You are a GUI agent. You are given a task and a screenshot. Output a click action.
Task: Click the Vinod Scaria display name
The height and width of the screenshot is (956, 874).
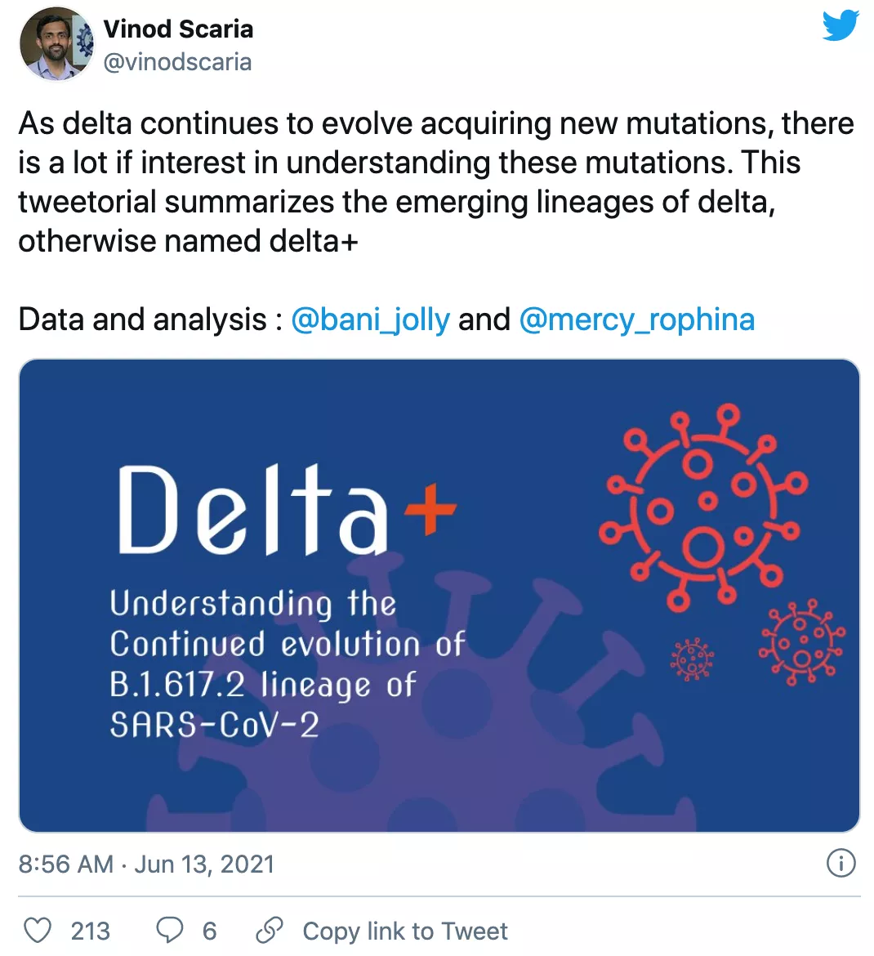coord(178,29)
